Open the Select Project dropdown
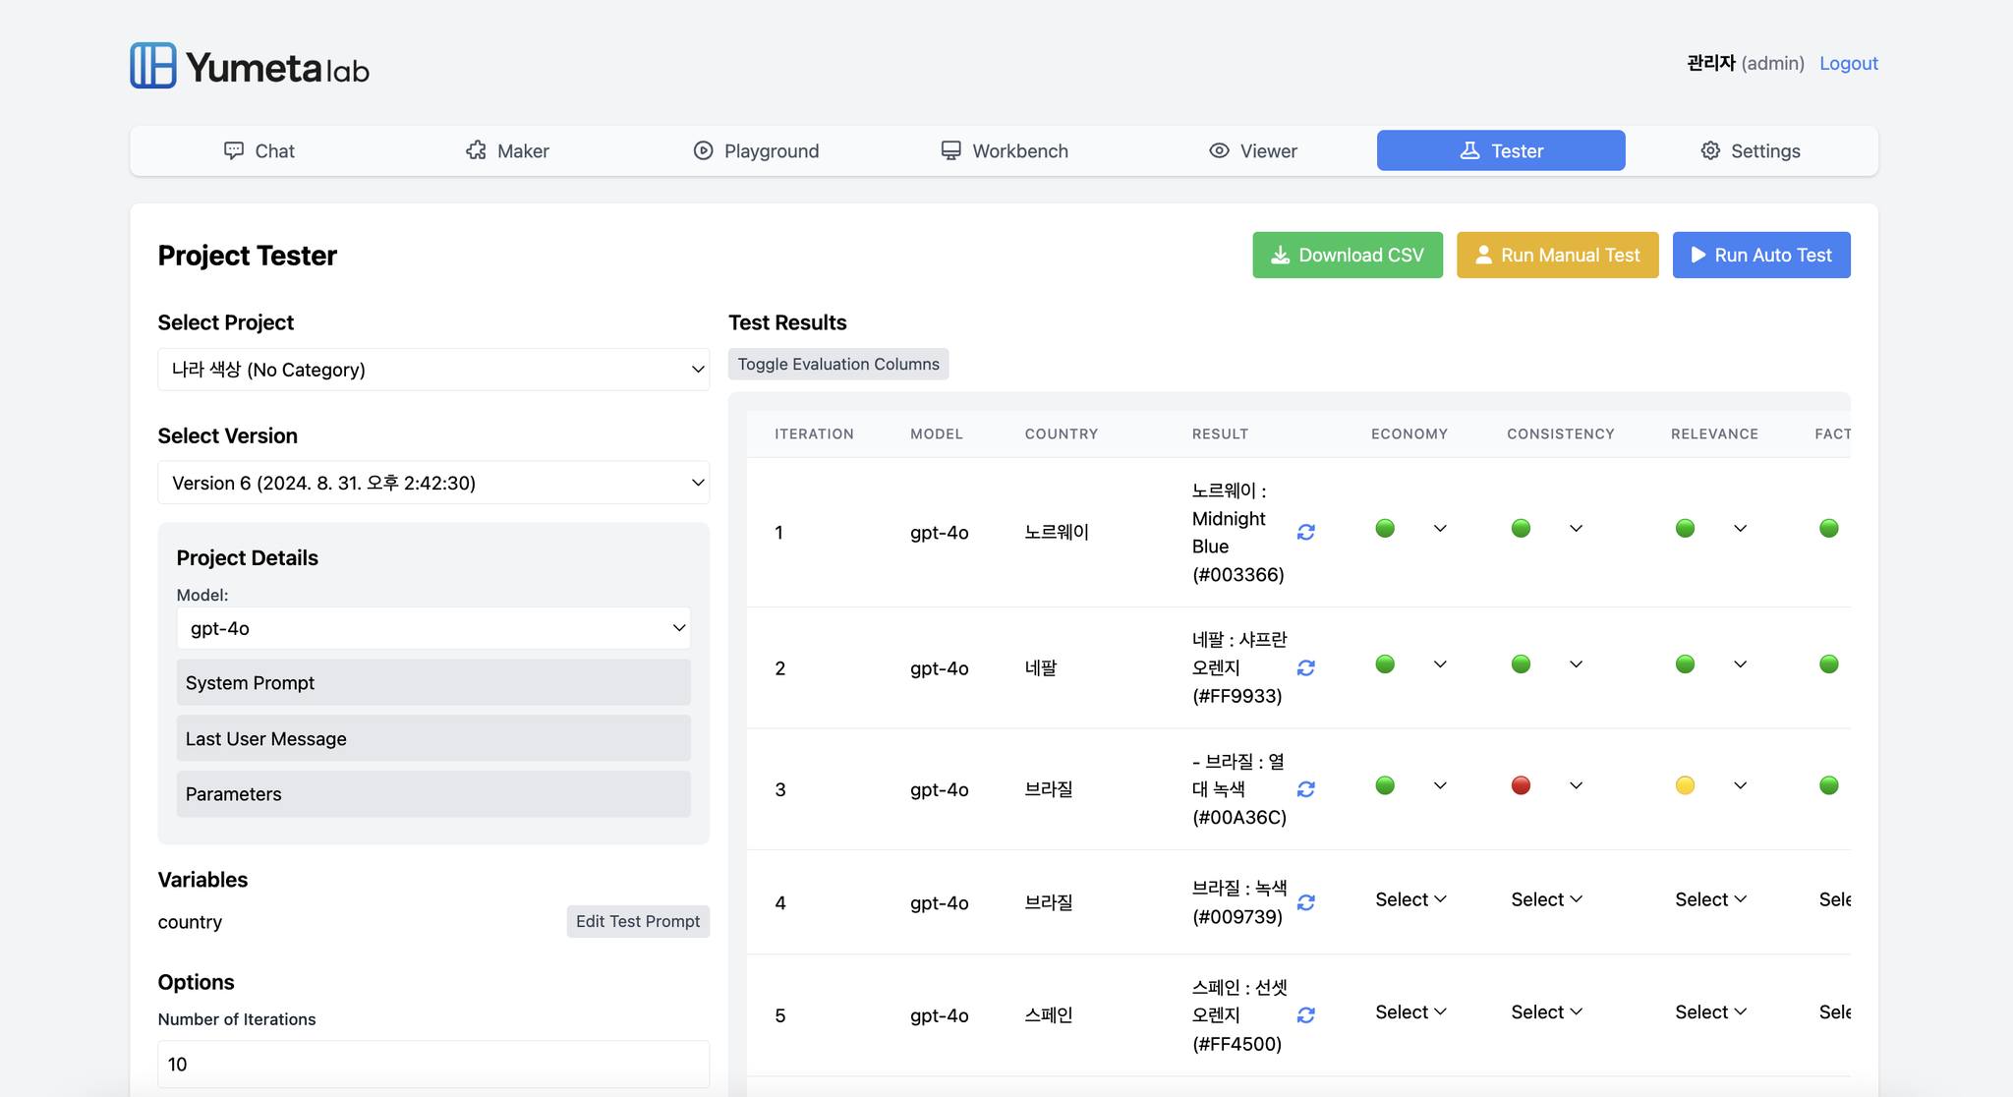Viewport: 2013px width, 1097px height. [433, 370]
